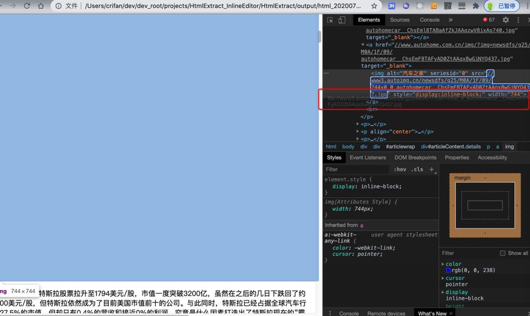Click the Styles filter input
This screenshot has height=316, width=530.
(357, 169)
